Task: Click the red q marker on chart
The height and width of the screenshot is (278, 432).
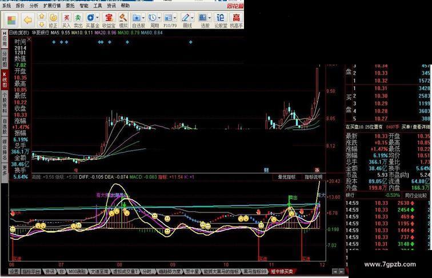Action: [x=76, y=170]
